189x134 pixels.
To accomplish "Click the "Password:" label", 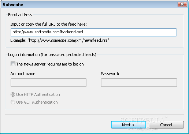I will [110, 74].
